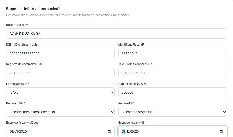The width and height of the screenshot is (233, 137).
Task: Click the Raison sociale label
Action: (x=17, y=25)
